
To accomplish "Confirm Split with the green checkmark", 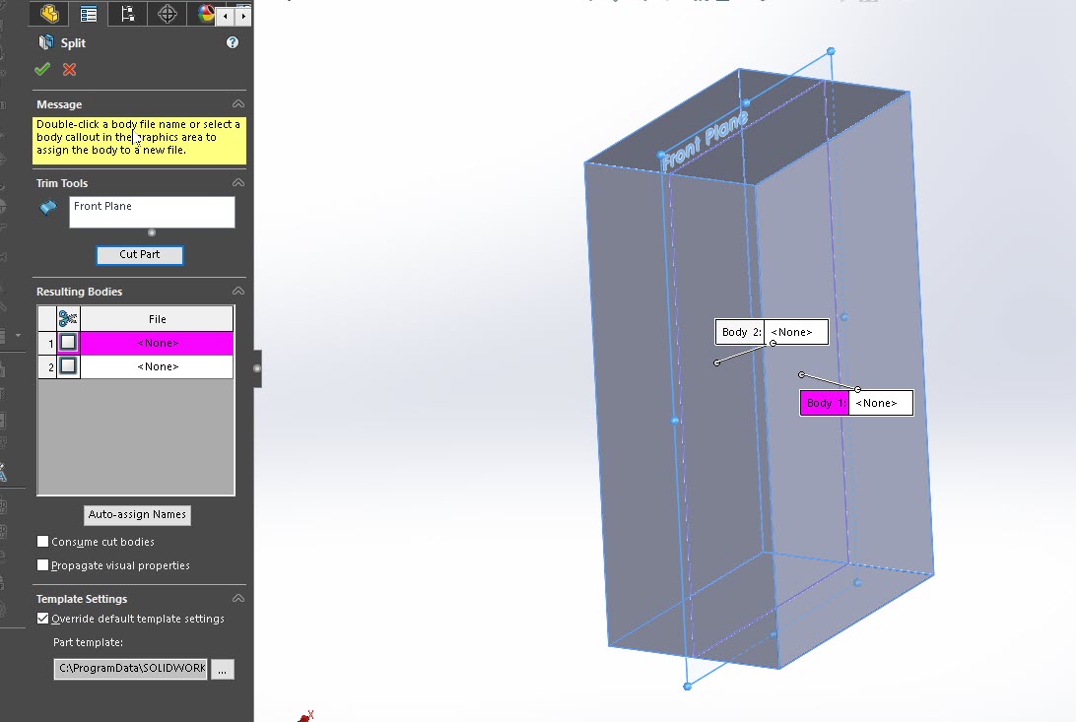I will click(42, 69).
